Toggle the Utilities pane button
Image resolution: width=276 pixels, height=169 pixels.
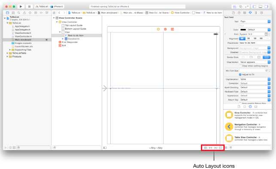tap(266, 7)
